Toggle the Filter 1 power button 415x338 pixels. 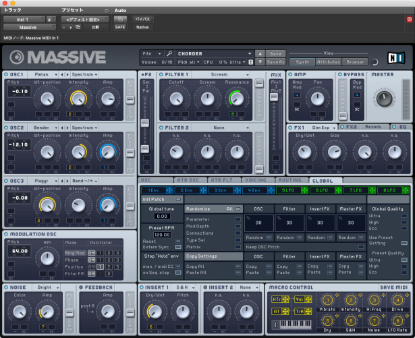(161, 74)
